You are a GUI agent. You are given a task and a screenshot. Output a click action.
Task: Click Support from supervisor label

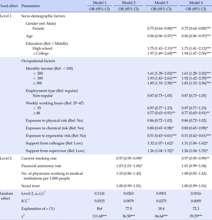pos(55,151)
